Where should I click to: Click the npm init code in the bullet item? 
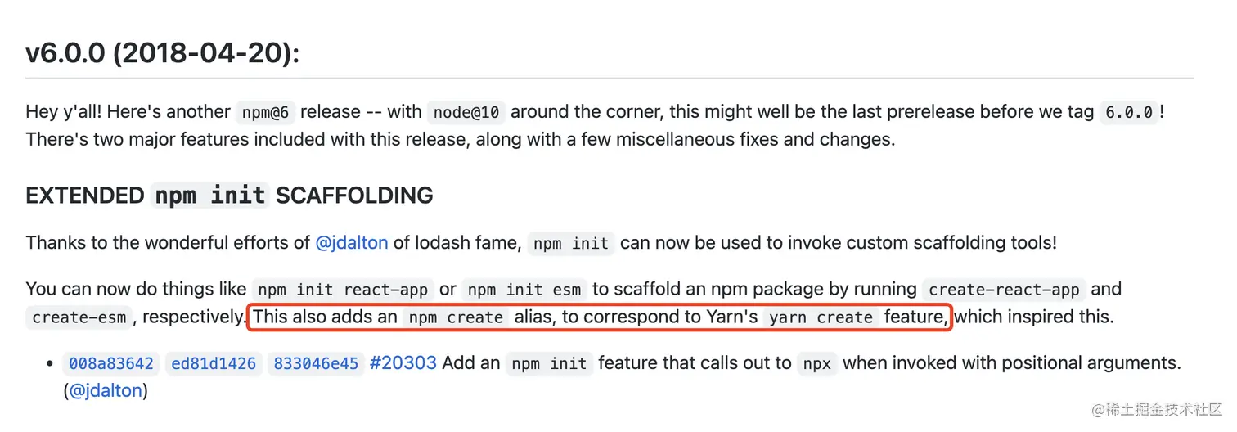pos(549,363)
